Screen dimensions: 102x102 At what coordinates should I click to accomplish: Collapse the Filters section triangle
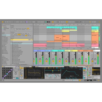point(11,26)
